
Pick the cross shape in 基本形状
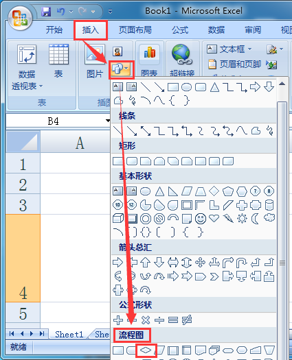(x=242, y=205)
